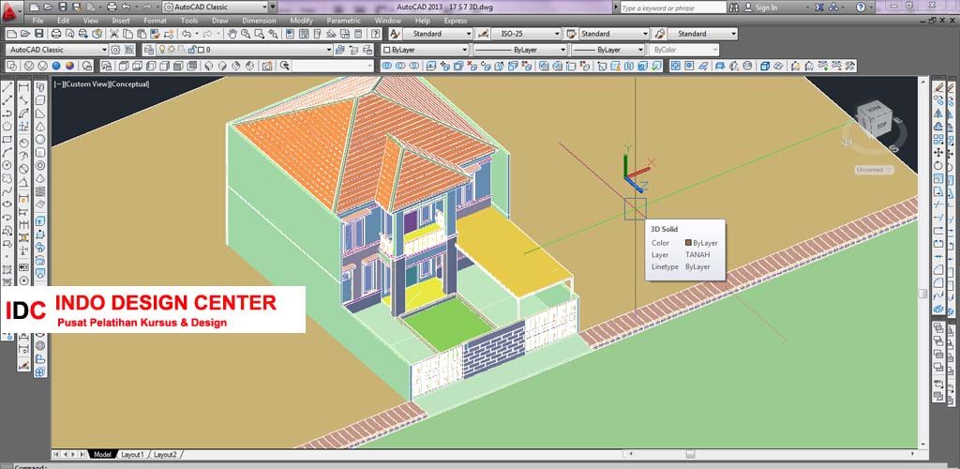Click the Union solid editing icon

click(386, 66)
